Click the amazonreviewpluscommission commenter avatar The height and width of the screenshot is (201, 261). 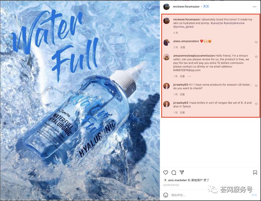166,57
